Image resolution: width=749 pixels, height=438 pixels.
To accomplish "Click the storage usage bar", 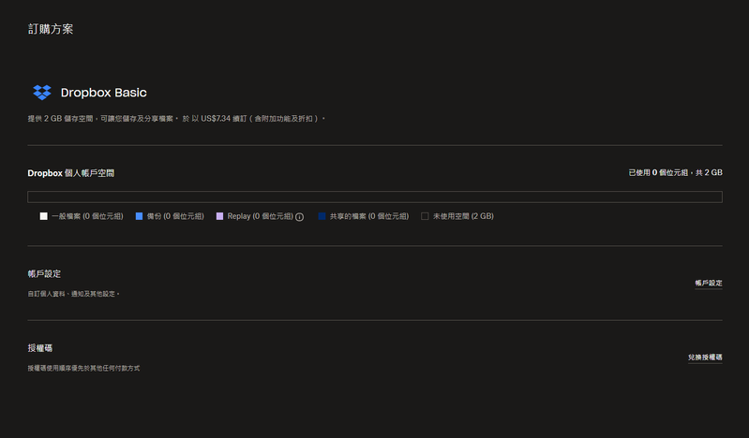I will [375, 197].
